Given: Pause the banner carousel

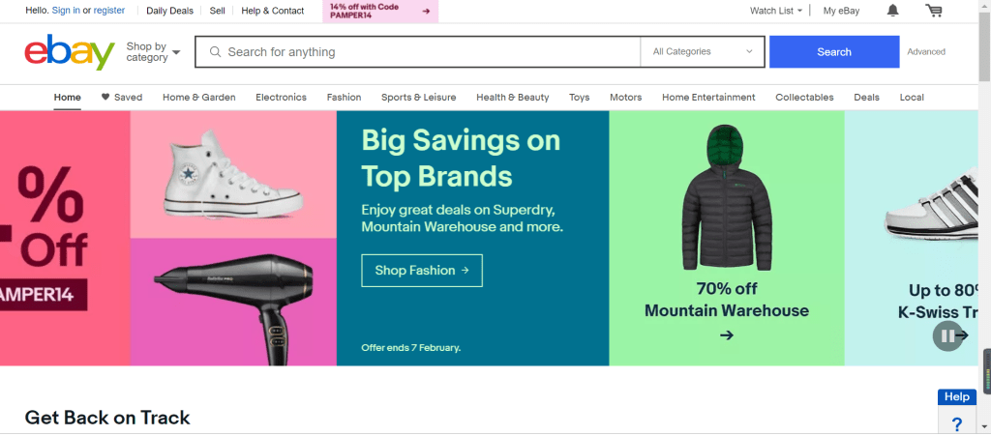Looking at the screenshot, I should (947, 335).
